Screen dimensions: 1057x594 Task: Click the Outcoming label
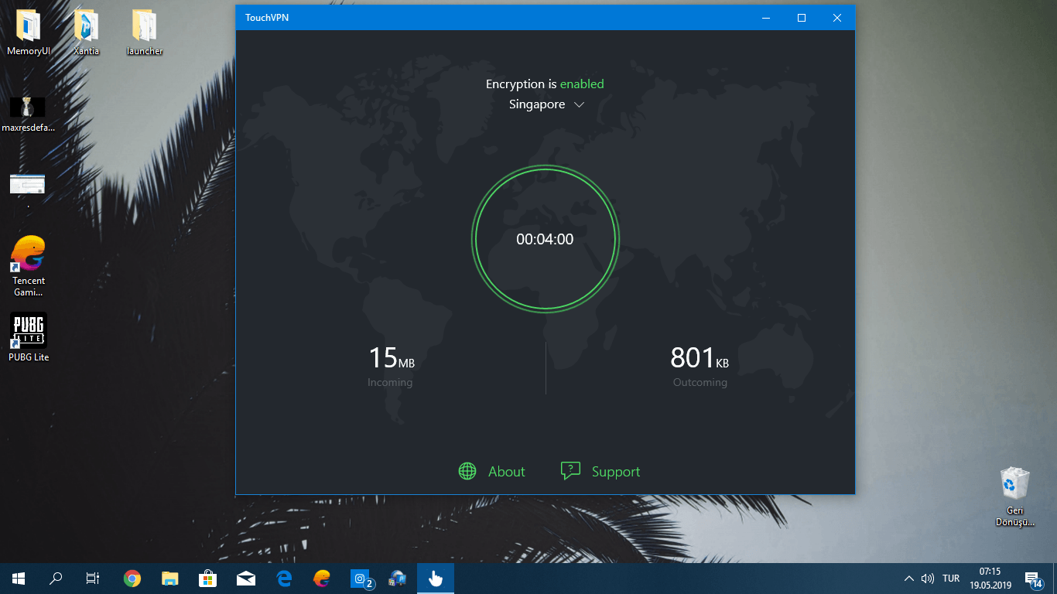pos(700,382)
